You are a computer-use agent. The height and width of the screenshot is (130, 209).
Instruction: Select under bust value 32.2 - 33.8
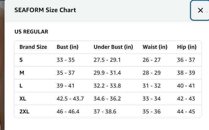click(x=107, y=86)
